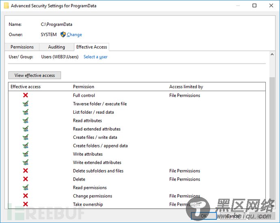Click the View effective access button

click(34, 75)
